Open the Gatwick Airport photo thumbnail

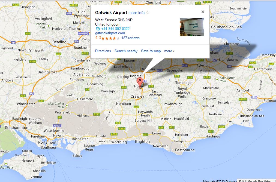point(192,27)
